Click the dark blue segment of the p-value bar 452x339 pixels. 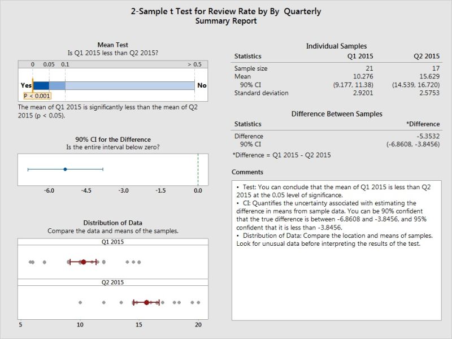(41, 85)
